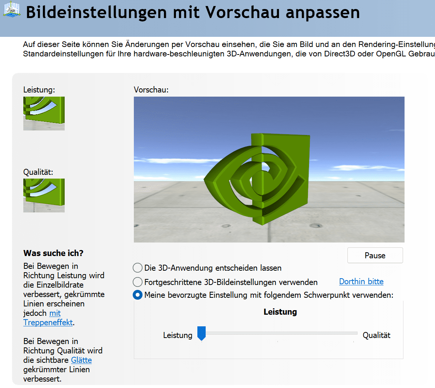Select 'Meine bevorzugte Einstellung' radio button
This screenshot has height=388, width=435.
click(x=138, y=295)
